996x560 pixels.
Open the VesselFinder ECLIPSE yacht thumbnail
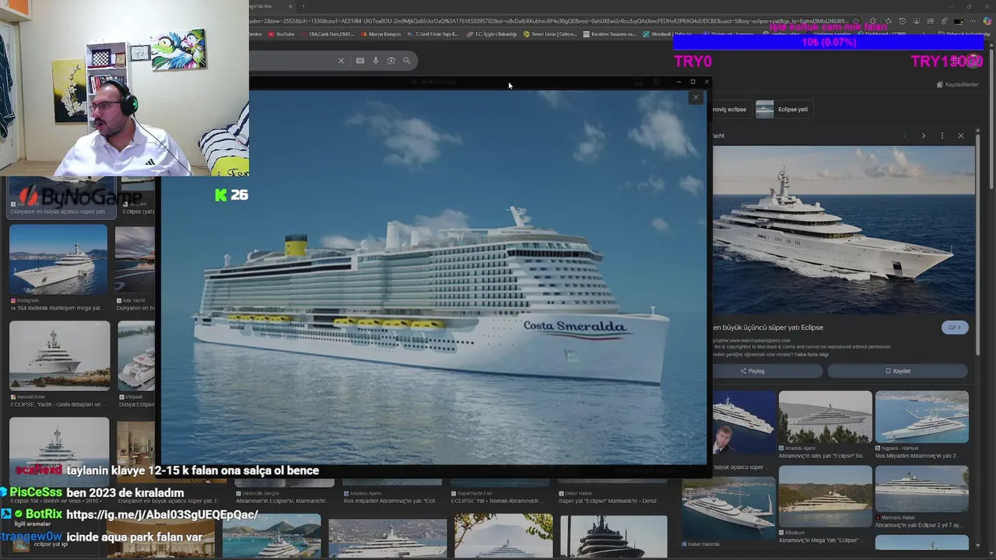59,355
